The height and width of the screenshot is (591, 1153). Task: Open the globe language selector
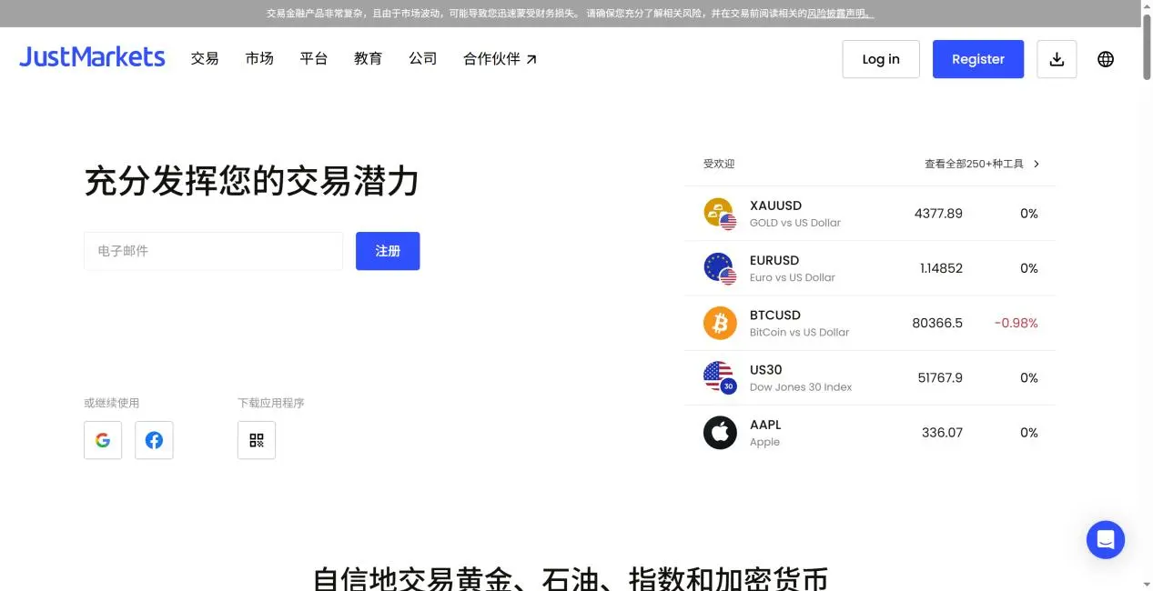1106,59
